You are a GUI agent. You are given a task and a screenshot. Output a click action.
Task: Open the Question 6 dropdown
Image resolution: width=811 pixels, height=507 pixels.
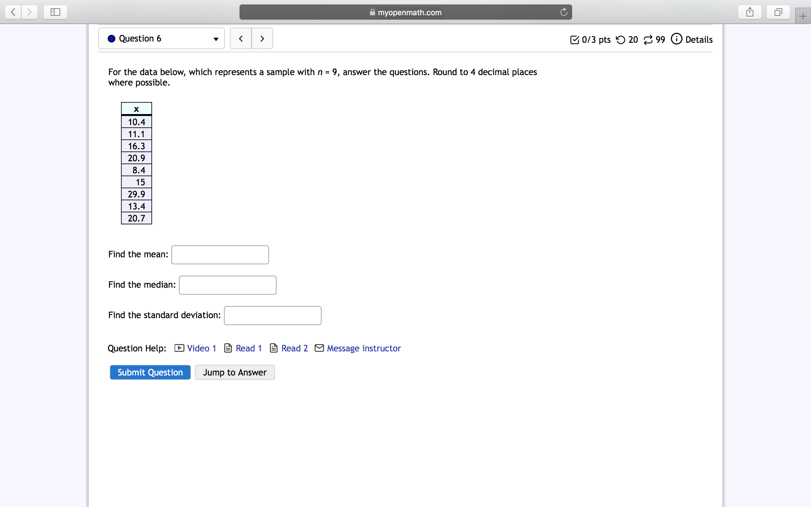pyautogui.click(x=216, y=39)
